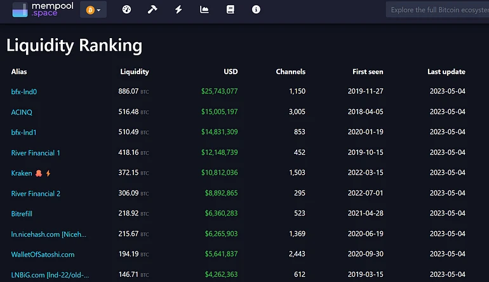Focus the Explore Bitcoin ecosystem search box

tap(438, 10)
